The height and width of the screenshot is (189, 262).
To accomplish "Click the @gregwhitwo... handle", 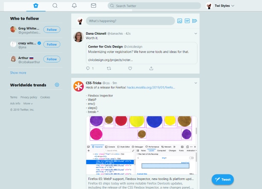I will click(x=29, y=32).
